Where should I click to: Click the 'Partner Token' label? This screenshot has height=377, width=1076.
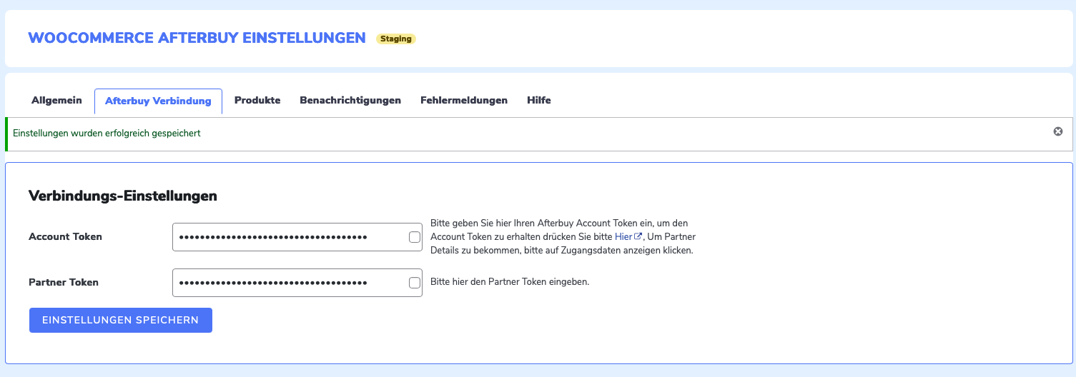pos(64,282)
